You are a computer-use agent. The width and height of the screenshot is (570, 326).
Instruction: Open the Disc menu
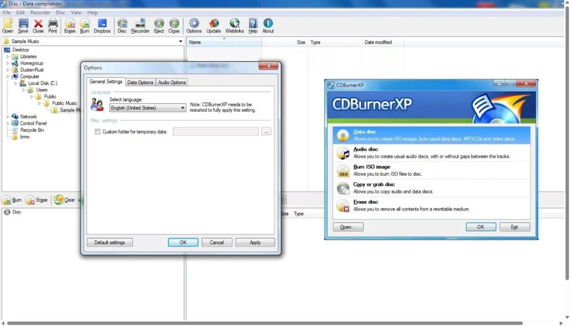[61, 12]
